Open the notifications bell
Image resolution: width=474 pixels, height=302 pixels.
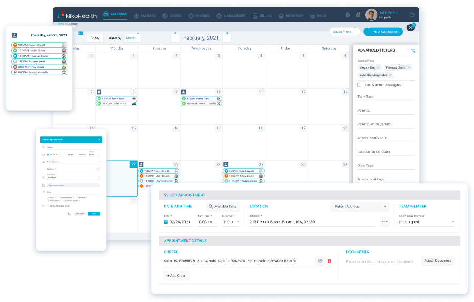click(357, 15)
